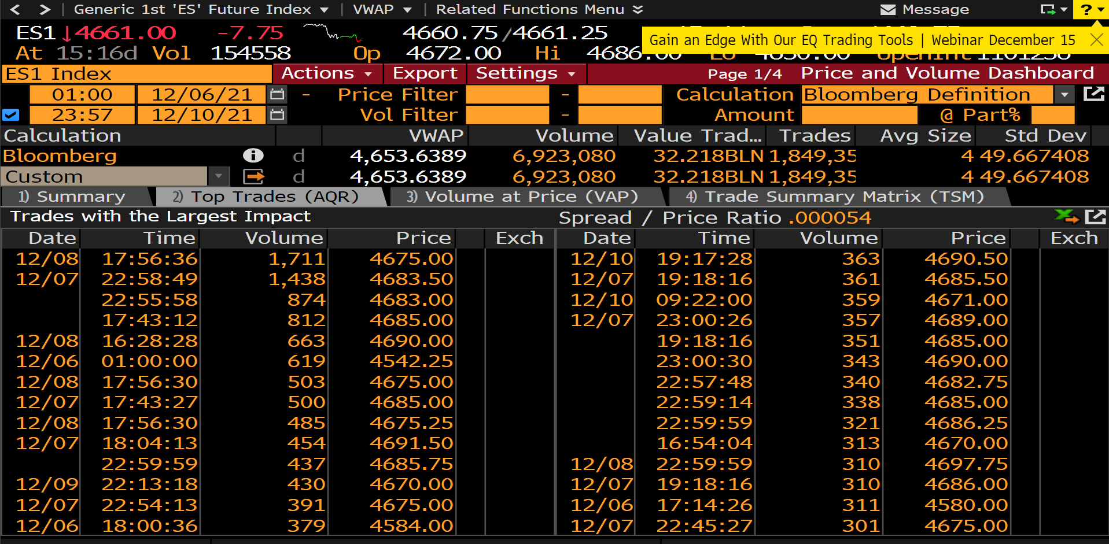This screenshot has height=544, width=1109.
Task: Expand the Custom calculation dropdown arrow
Action: [x=219, y=176]
